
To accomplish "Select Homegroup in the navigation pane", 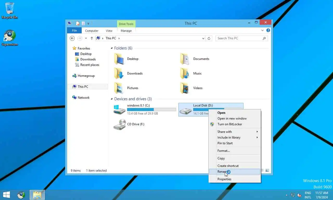I will click(83, 76).
